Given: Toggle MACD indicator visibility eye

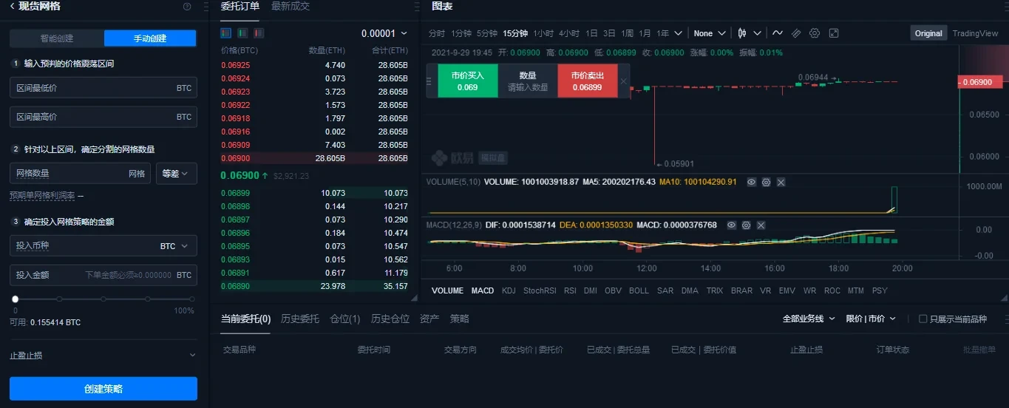Looking at the screenshot, I should 731,225.
